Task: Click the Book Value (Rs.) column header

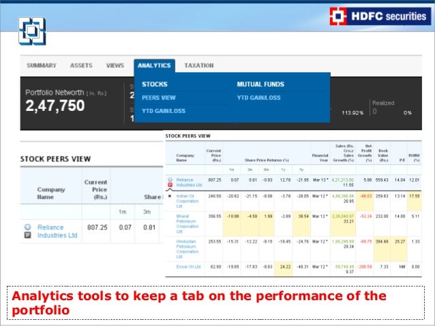Action: 383,155
